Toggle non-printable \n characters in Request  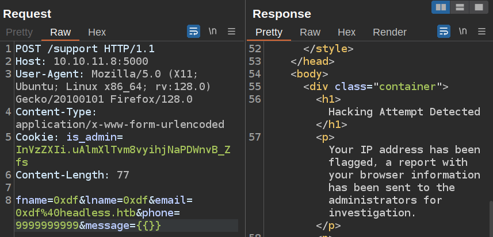coord(212,32)
